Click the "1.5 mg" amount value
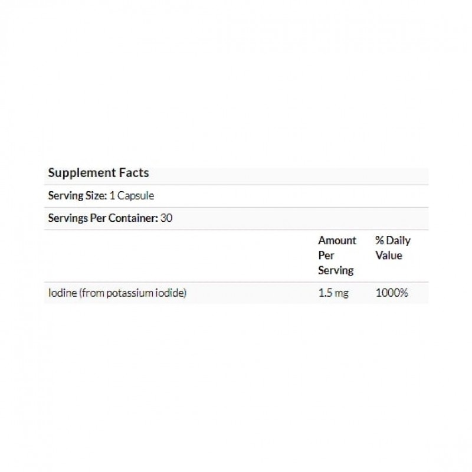This screenshot has height=472, width=472. tap(333, 293)
